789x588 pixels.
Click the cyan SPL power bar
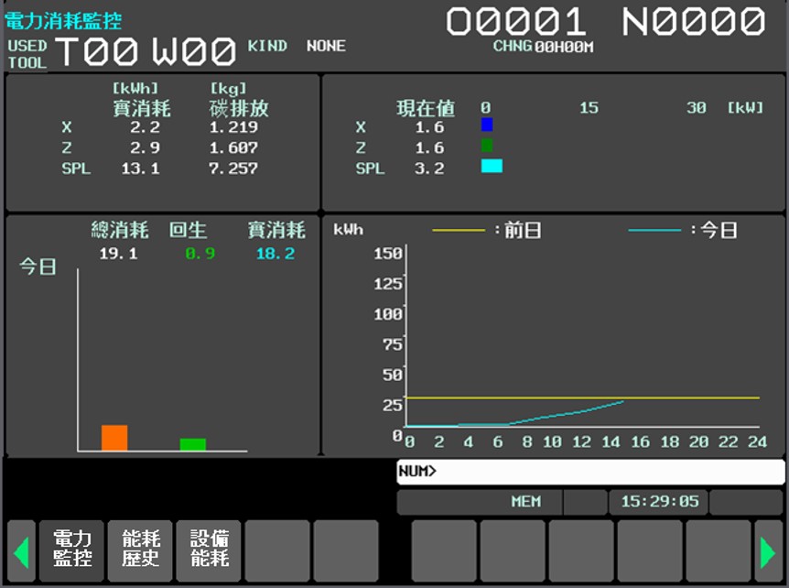click(492, 166)
